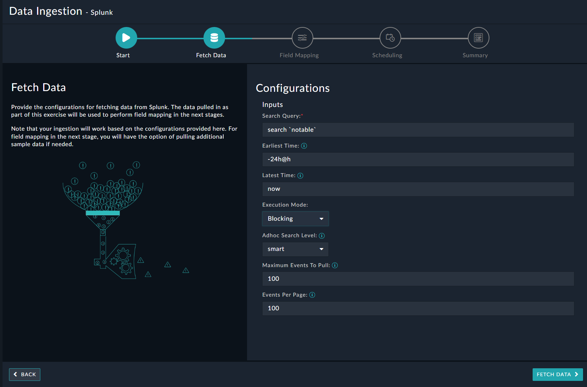The height and width of the screenshot is (387, 587).
Task: Click the Summary step icon
Action: coord(478,38)
